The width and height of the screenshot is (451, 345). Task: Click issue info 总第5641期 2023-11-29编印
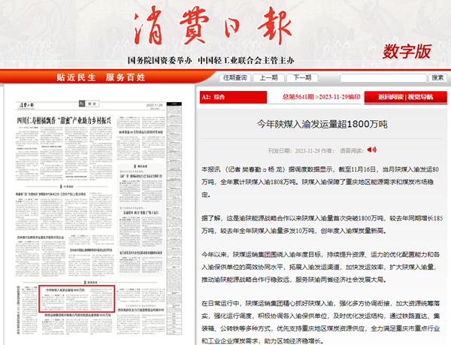tap(321, 97)
